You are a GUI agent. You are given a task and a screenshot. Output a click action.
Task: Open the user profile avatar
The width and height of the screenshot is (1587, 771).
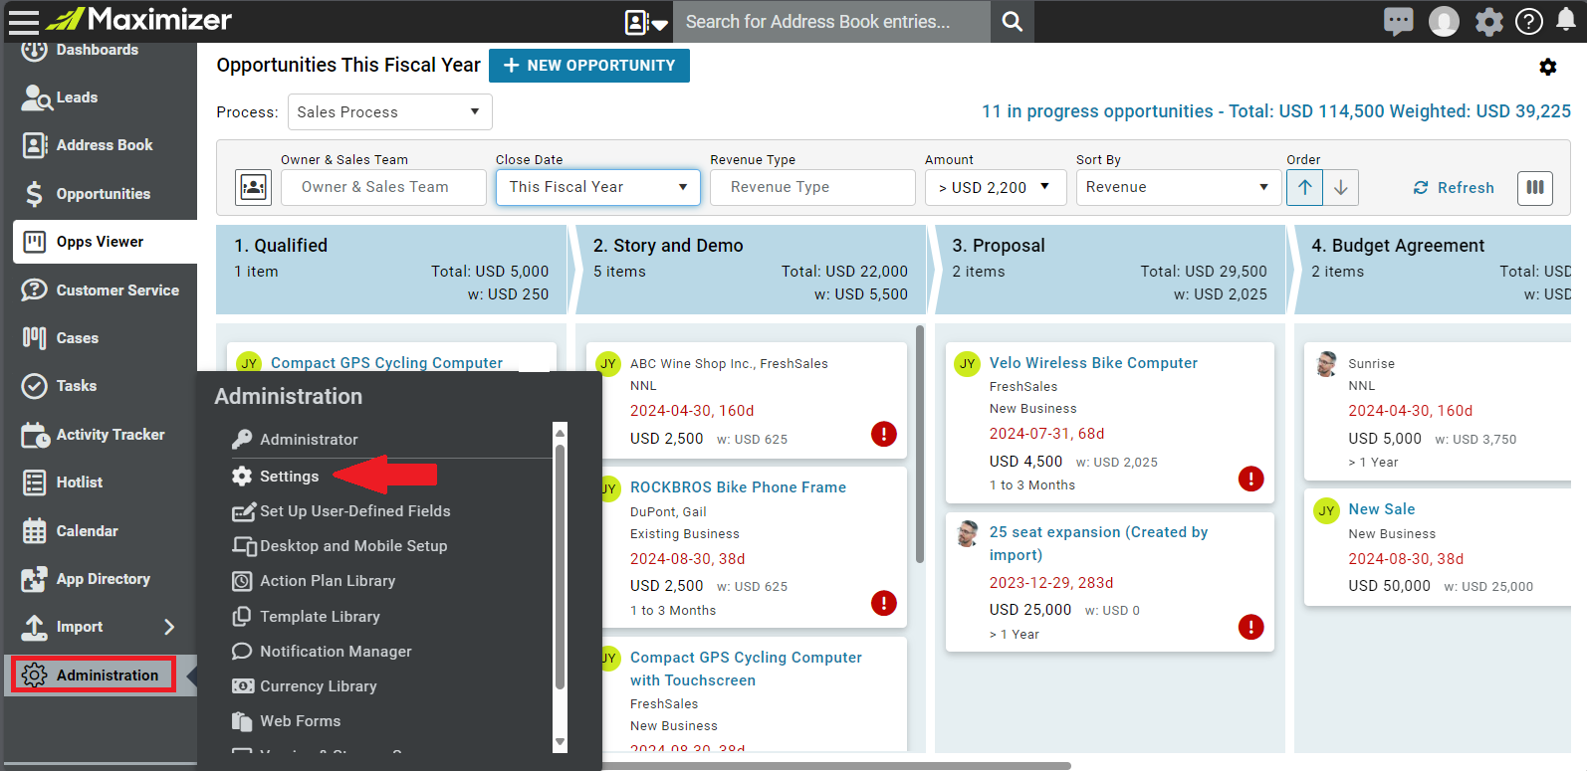coord(1444,21)
